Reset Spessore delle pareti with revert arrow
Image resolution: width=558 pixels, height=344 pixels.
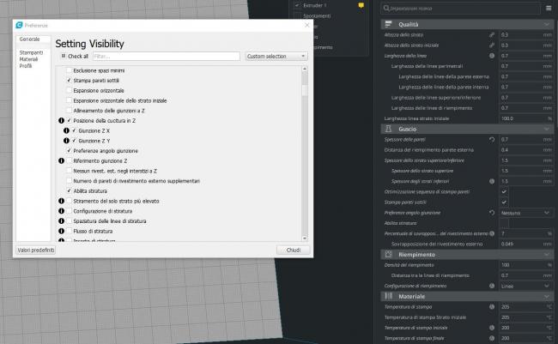click(491, 139)
